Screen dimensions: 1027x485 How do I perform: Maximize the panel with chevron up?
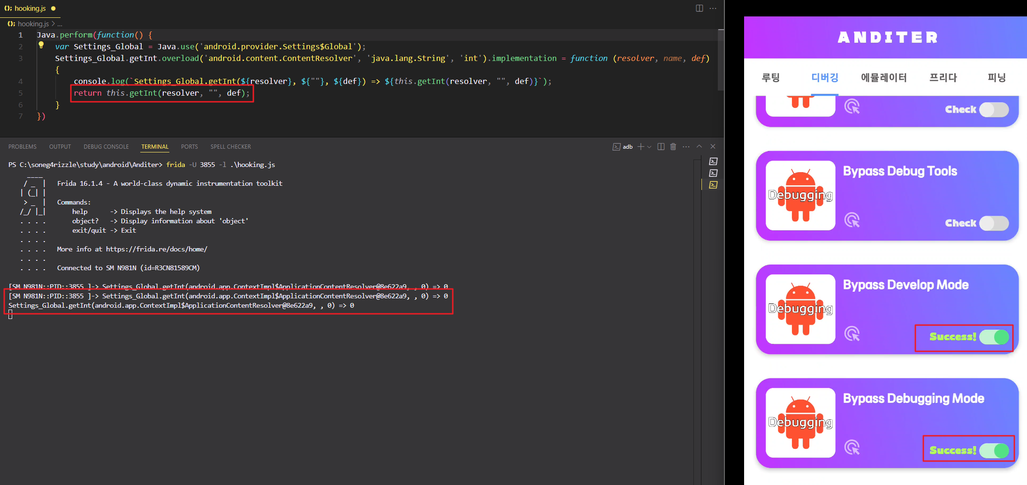pos(699,147)
